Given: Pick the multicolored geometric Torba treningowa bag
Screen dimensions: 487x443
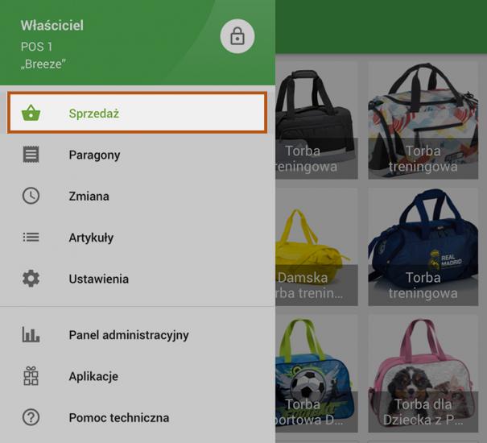Looking at the screenshot, I should click(423, 121).
